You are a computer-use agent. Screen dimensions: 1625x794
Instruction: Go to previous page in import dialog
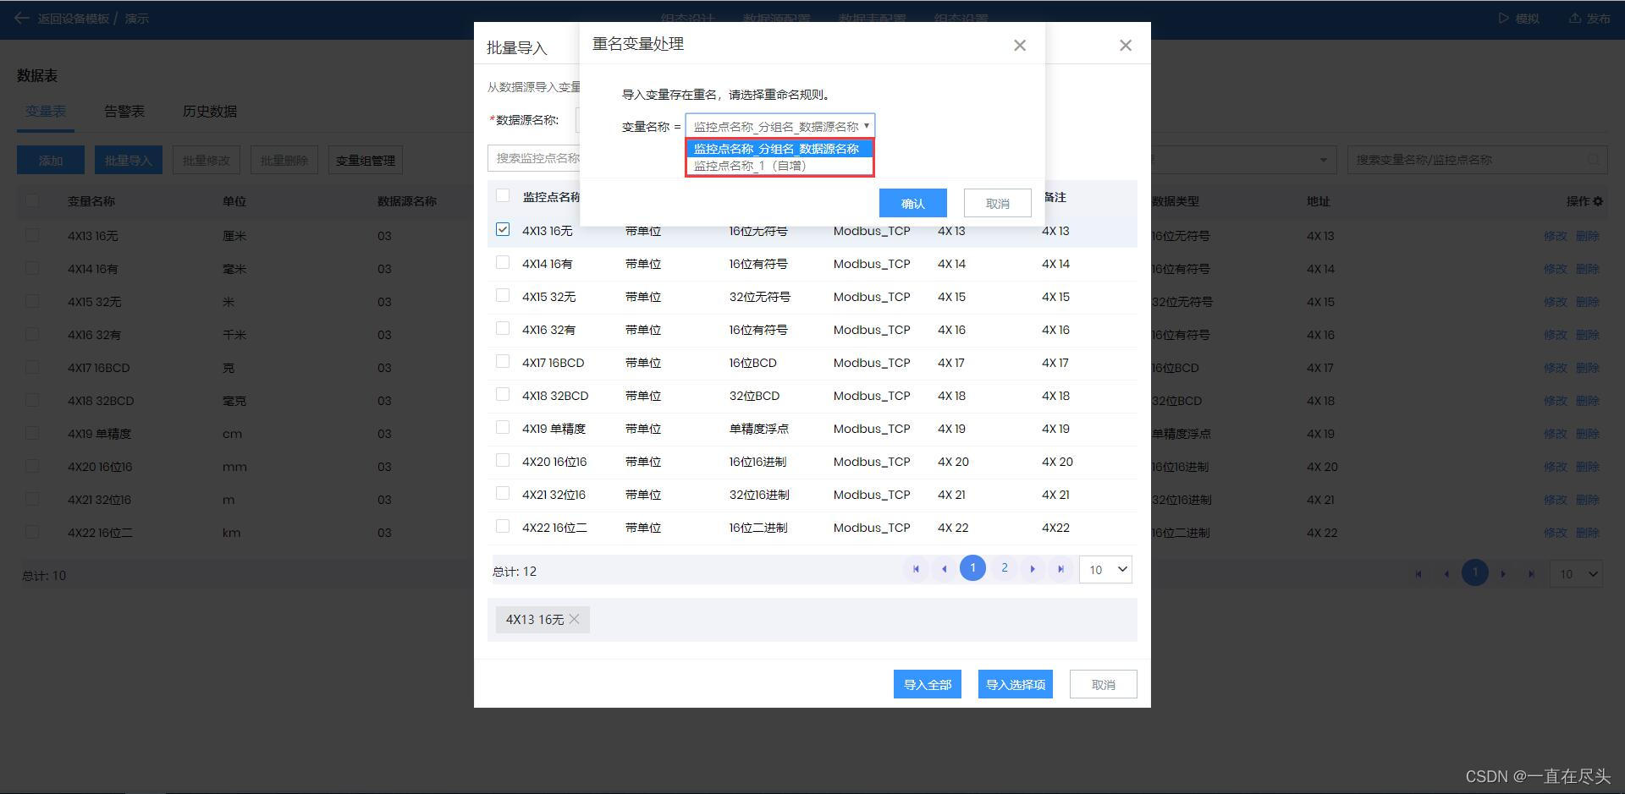point(945,569)
